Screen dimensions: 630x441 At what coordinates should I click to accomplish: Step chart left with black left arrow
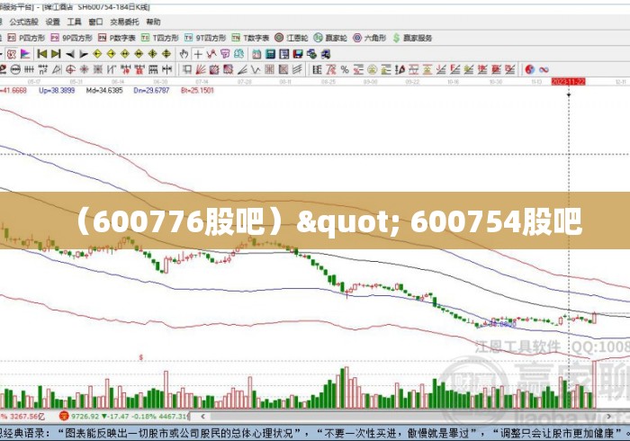click(x=69, y=54)
